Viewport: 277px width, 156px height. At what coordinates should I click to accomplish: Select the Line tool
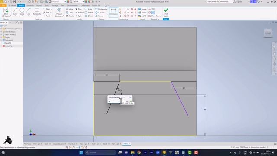15,12
